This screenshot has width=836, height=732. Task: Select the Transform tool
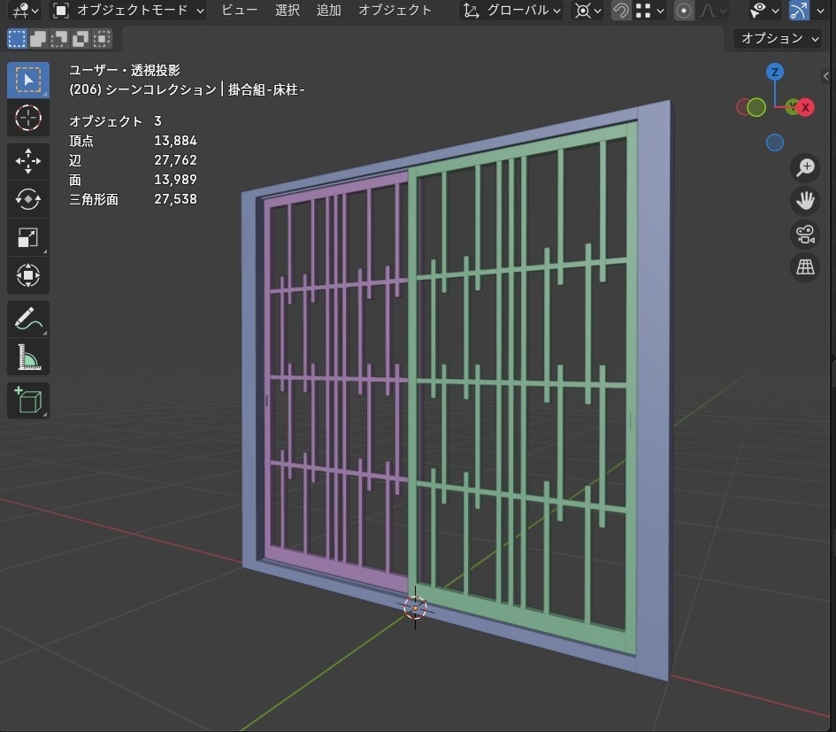point(28,275)
